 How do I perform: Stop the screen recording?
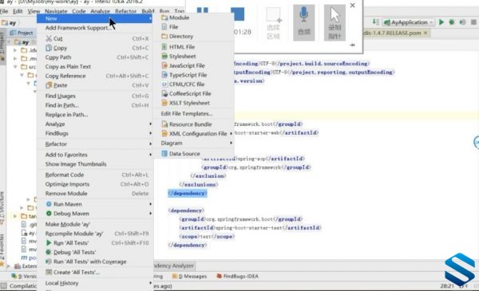[x=237, y=14]
